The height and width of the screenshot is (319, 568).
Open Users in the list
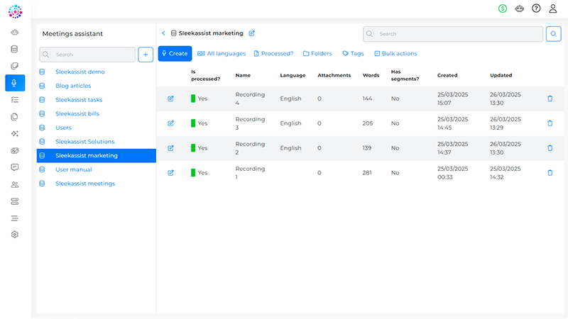pyautogui.click(x=63, y=128)
